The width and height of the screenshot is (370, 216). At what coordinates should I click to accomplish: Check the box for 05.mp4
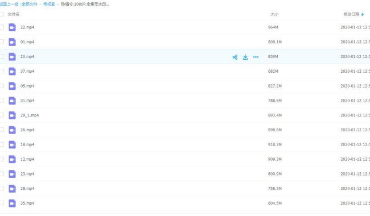click(2, 86)
